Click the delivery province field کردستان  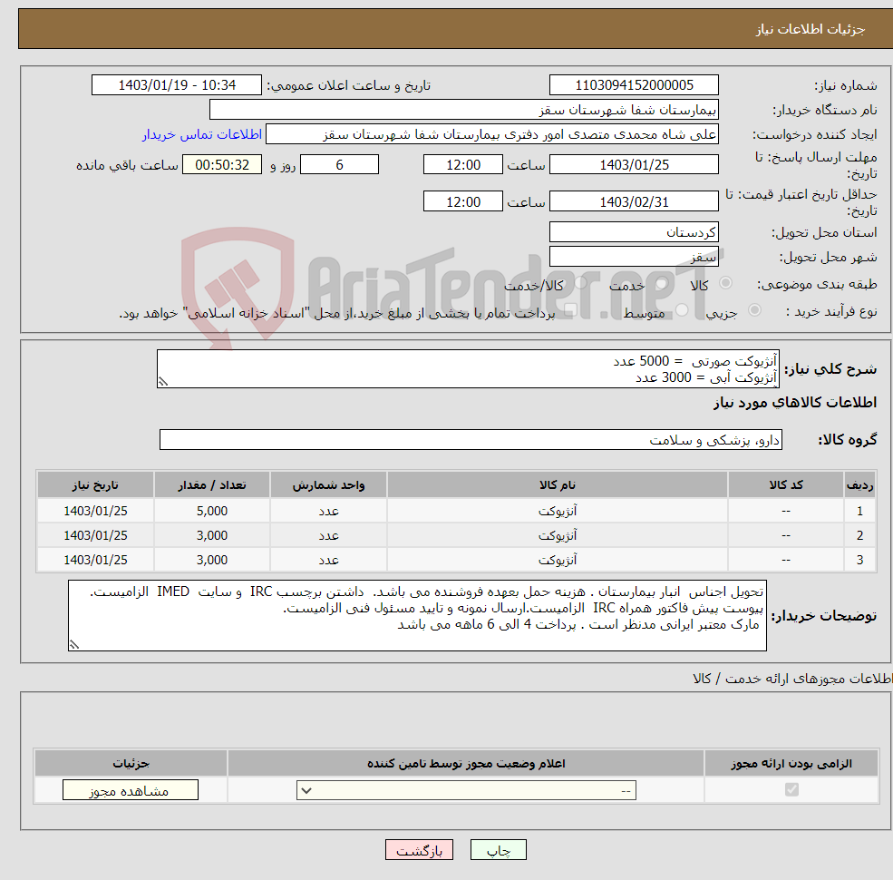(634, 232)
